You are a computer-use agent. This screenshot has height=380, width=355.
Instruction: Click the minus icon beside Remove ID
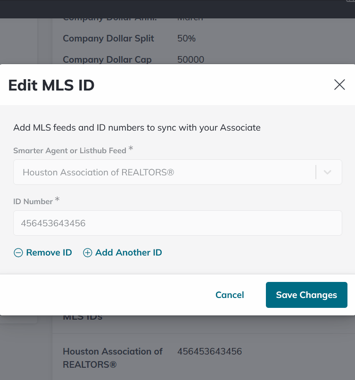[x=18, y=253]
